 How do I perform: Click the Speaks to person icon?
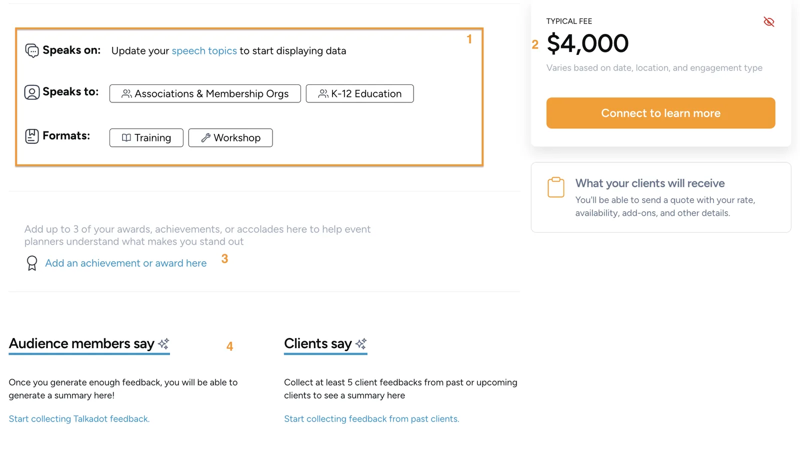click(32, 92)
